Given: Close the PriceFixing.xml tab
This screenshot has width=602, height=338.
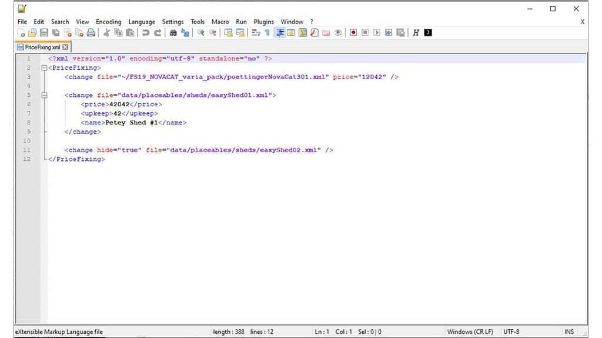Looking at the screenshot, I should [65, 47].
